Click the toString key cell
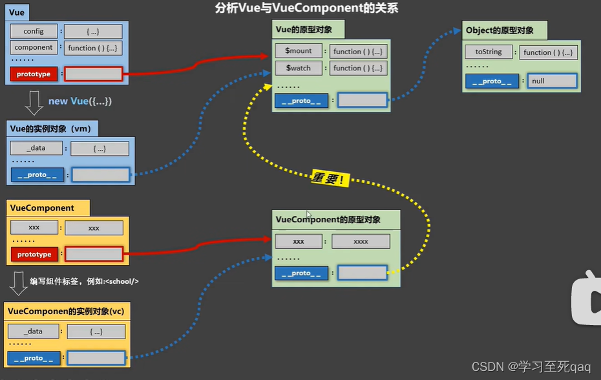The height and width of the screenshot is (380, 601). (x=489, y=52)
